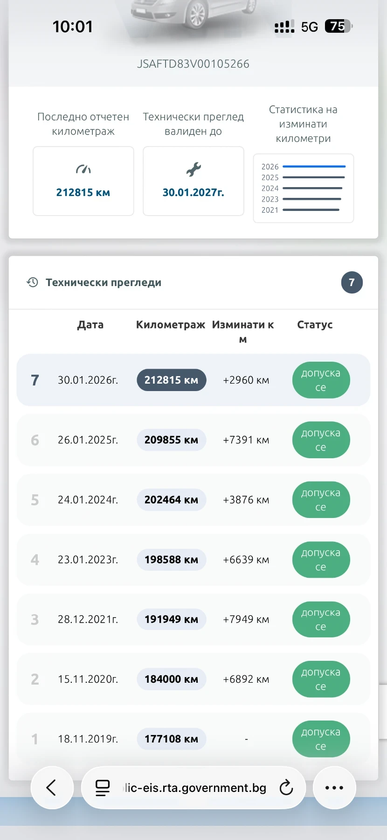Tap the page settings icon in address bar

103,788
